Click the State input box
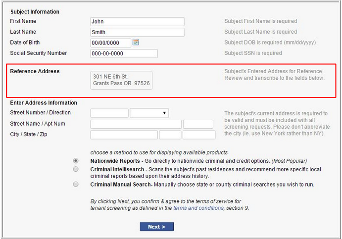The height and width of the screenshot is (239, 342). click(x=170, y=135)
